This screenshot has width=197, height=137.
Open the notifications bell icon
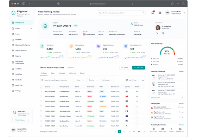click(153, 13)
